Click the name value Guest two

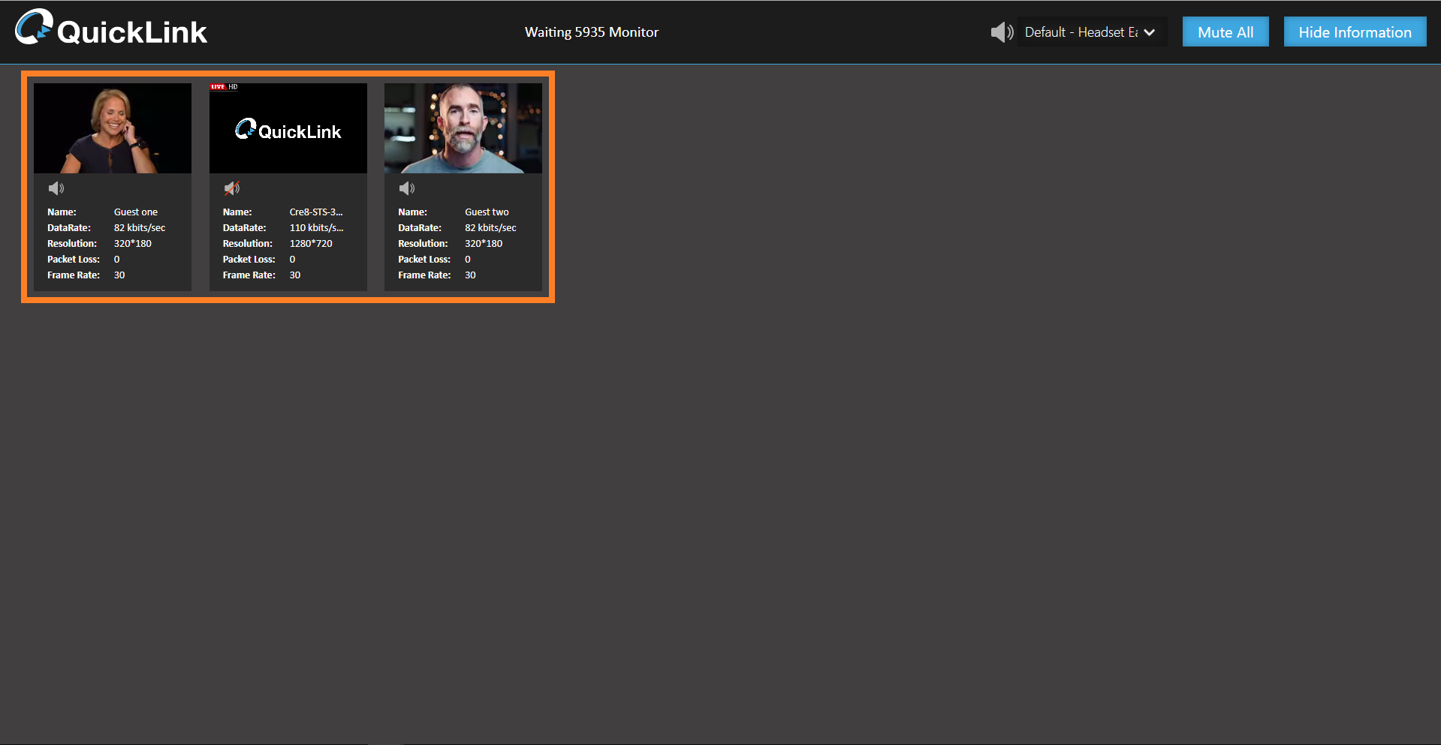pyautogui.click(x=487, y=212)
